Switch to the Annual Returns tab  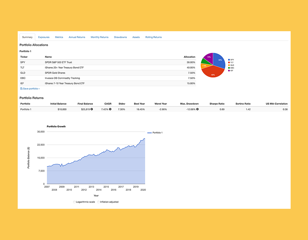(77, 37)
